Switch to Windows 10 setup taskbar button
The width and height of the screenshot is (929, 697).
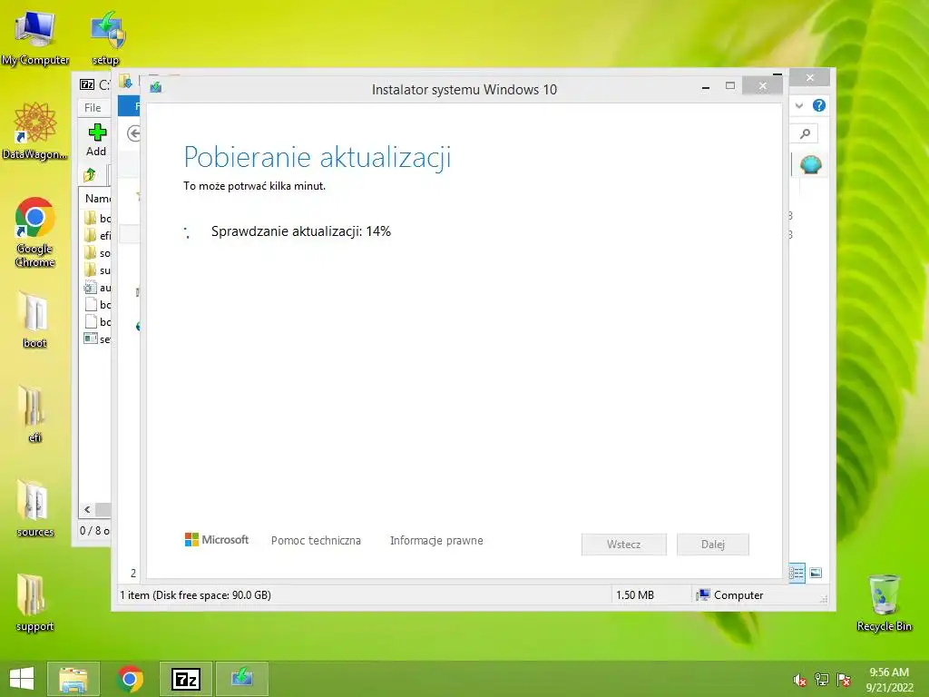[x=241, y=679]
